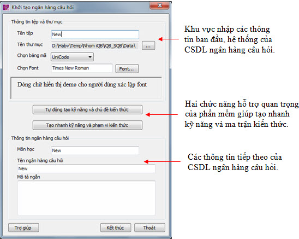The height and width of the screenshot is (239, 299).
Task: Click Tạo nhanh kỹ năng và phạm vi kiến thức
Action: [87, 125]
